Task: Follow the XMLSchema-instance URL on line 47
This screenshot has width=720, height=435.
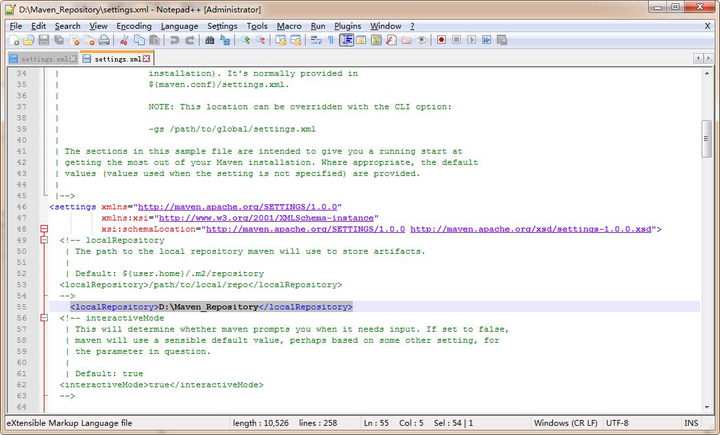Action: [266, 218]
